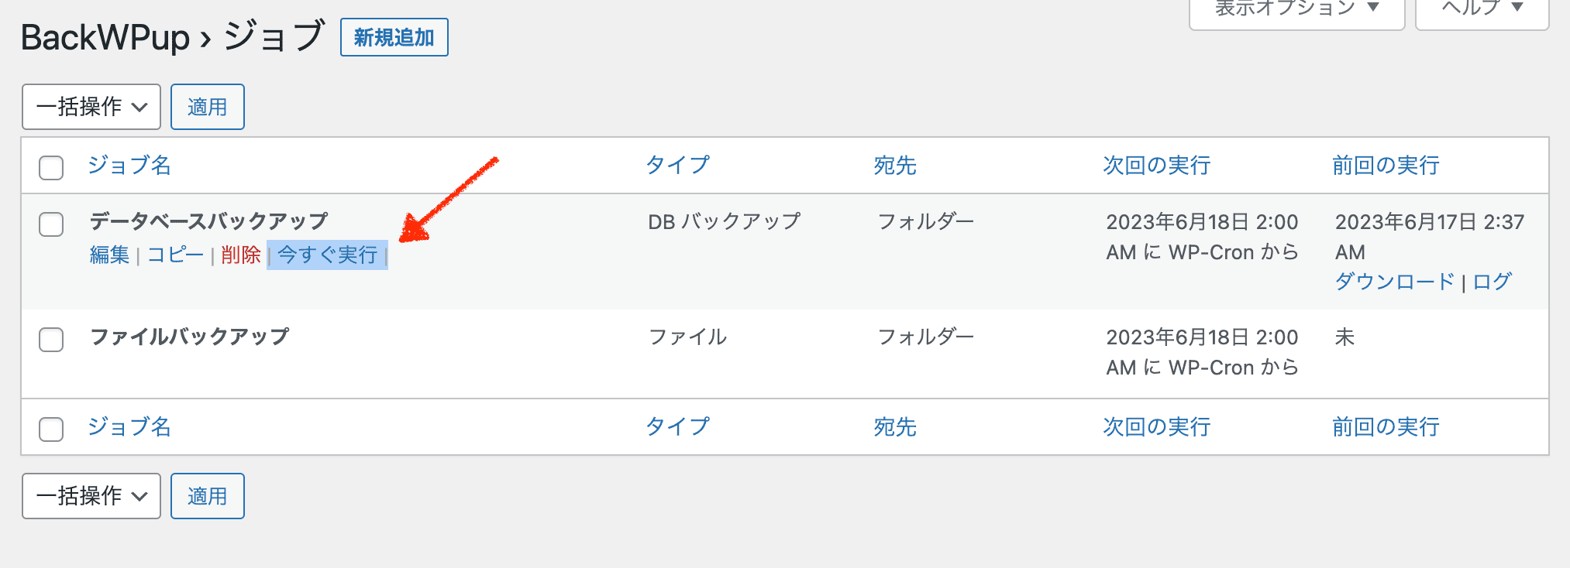Select all jobs with header checkbox
Viewport: 1570px width, 568px height.
tap(51, 167)
